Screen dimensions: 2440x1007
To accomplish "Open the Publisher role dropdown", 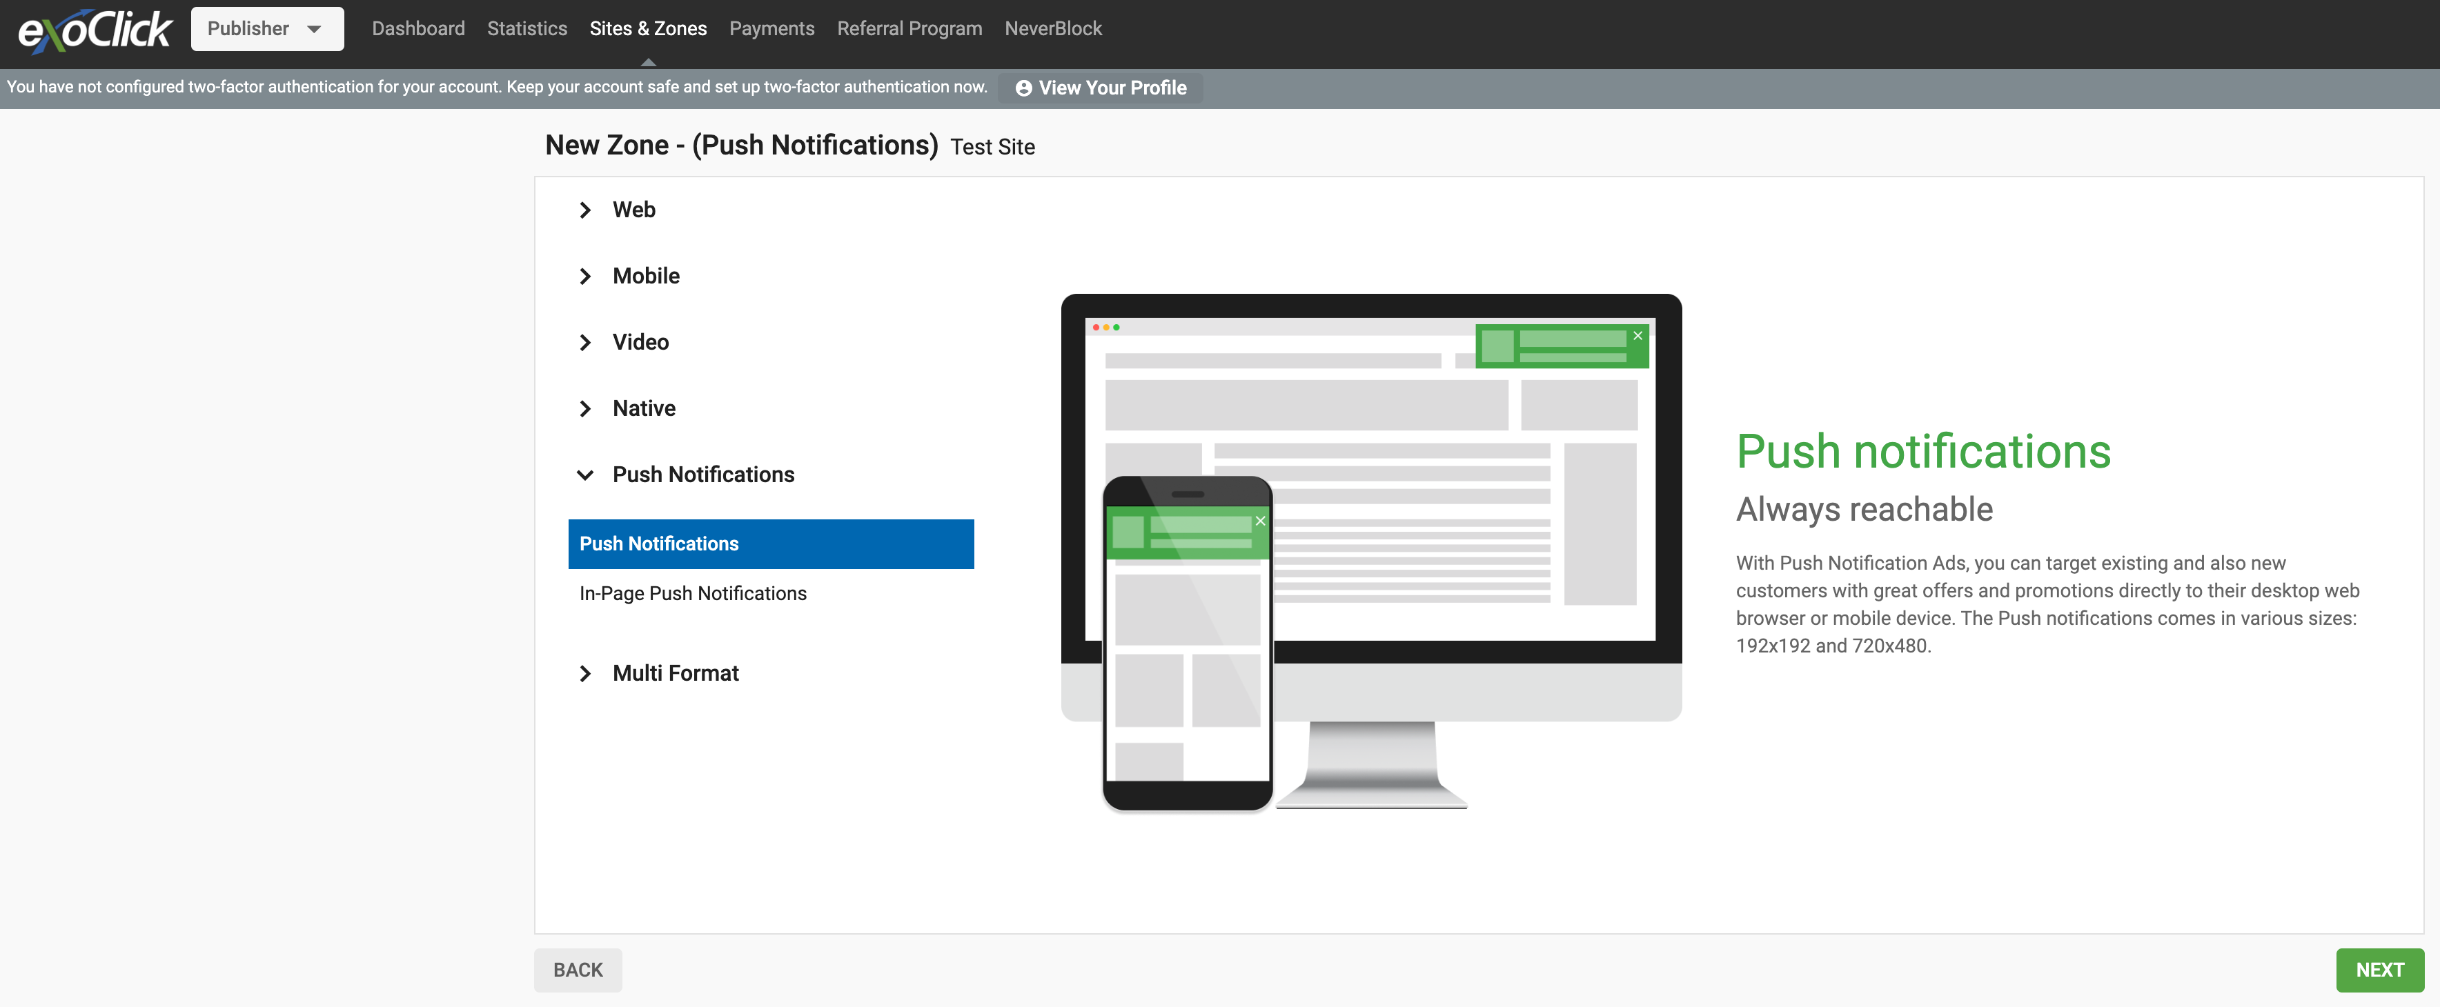I will click(x=266, y=28).
